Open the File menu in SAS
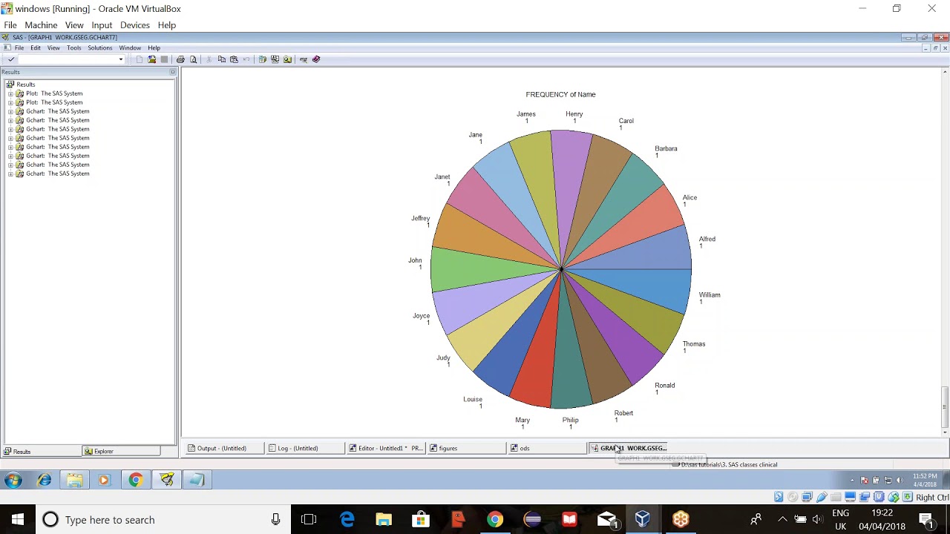The width and height of the screenshot is (950, 534). 19,47
